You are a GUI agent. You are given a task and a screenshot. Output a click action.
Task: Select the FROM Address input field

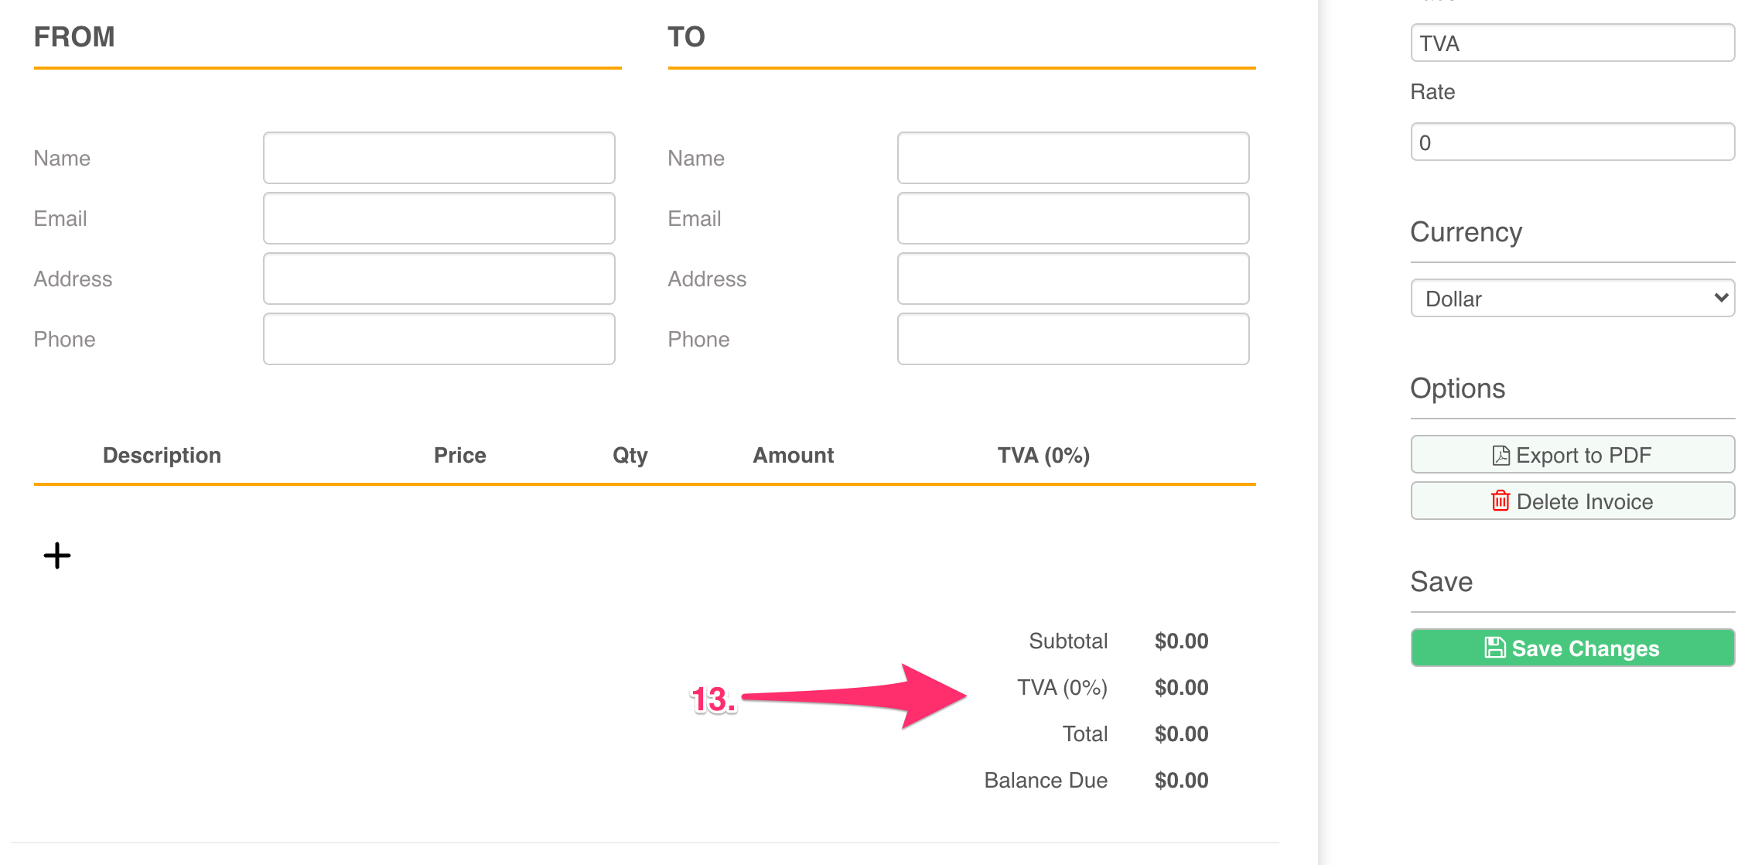439,279
